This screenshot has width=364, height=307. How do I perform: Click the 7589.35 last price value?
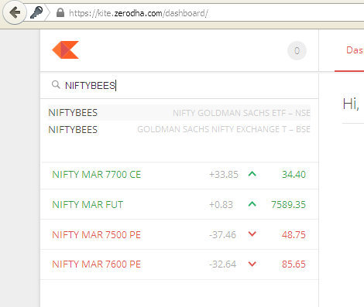(x=288, y=205)
